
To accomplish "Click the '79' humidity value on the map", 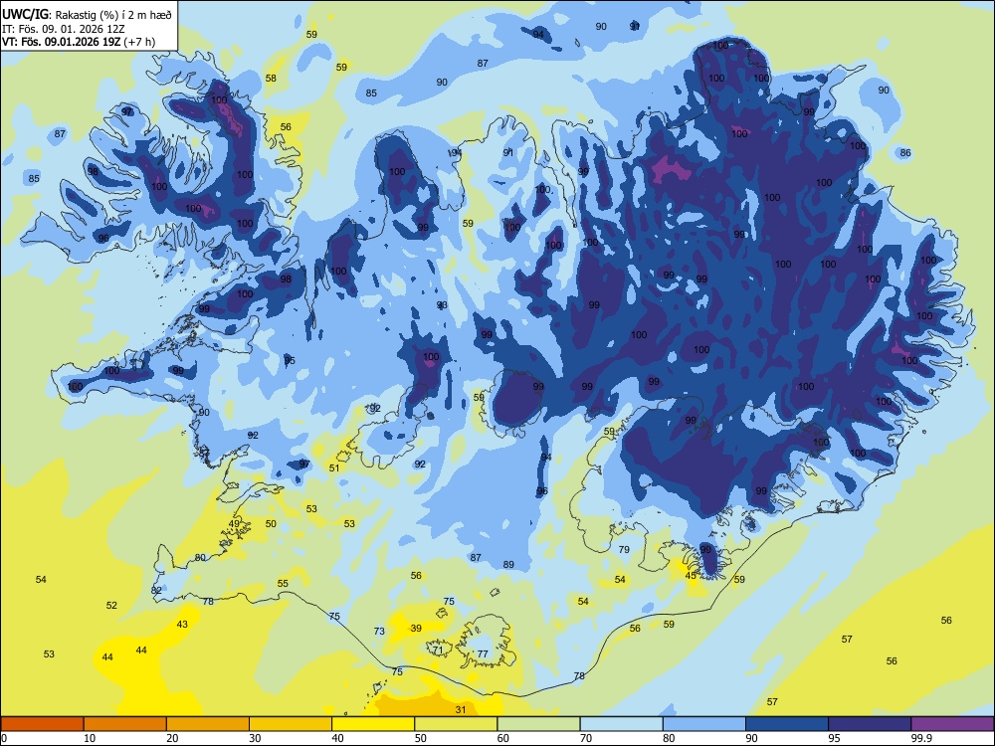I will (624, 549).
